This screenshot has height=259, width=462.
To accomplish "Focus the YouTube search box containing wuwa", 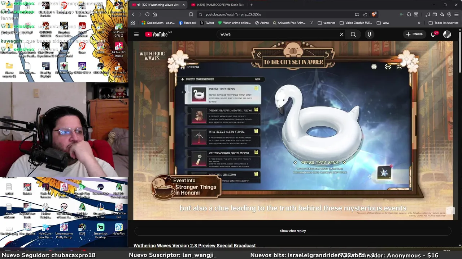I will pos(278,34).
